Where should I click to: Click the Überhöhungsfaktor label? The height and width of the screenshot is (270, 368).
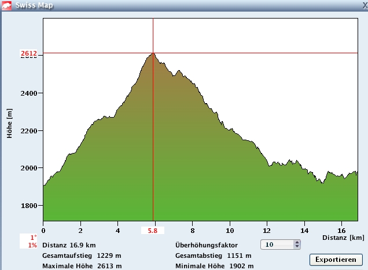coord(206,245)
